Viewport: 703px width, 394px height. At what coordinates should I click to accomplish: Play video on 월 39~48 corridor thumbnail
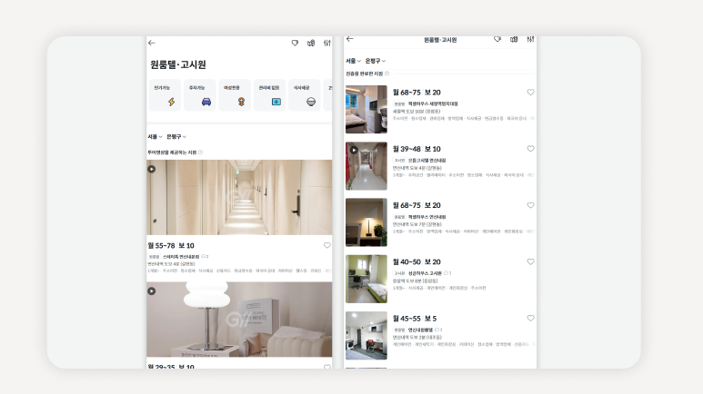point(354,150)
